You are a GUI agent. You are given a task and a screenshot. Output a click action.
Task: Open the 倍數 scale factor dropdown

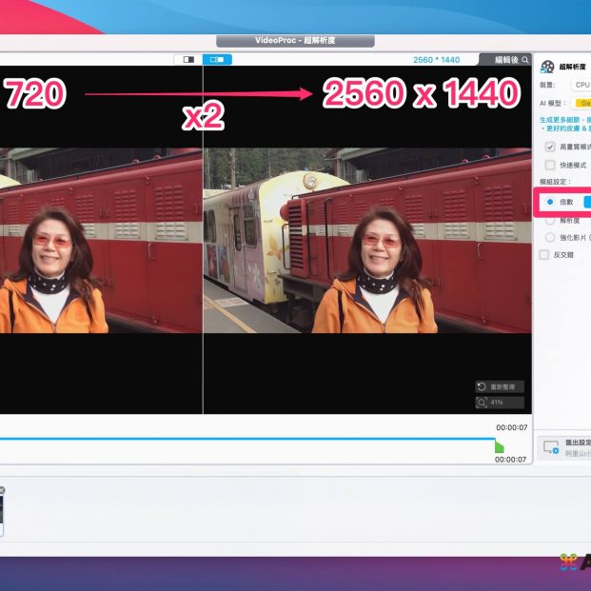[x=586, y=202]
